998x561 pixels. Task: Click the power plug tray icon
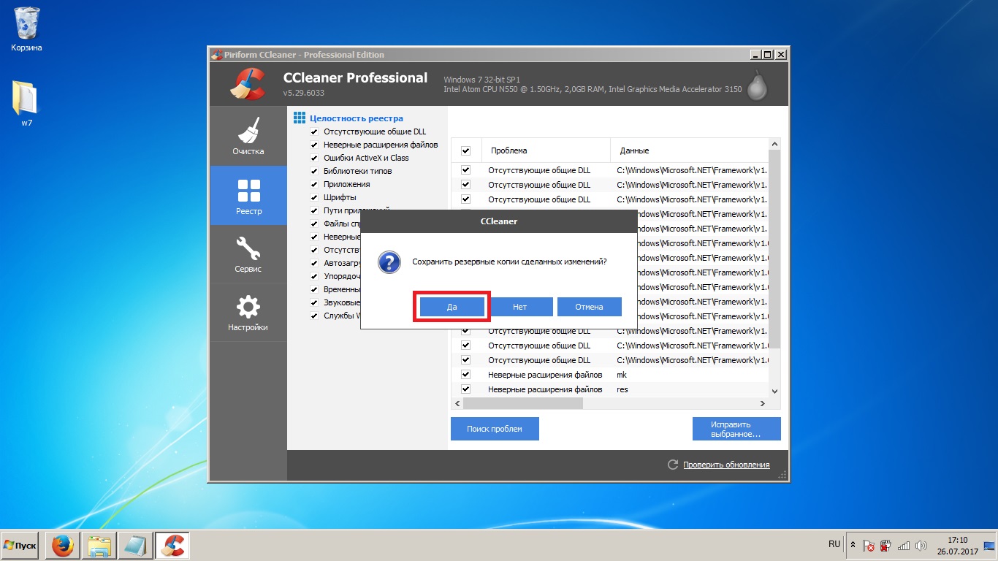pos(885,545)
